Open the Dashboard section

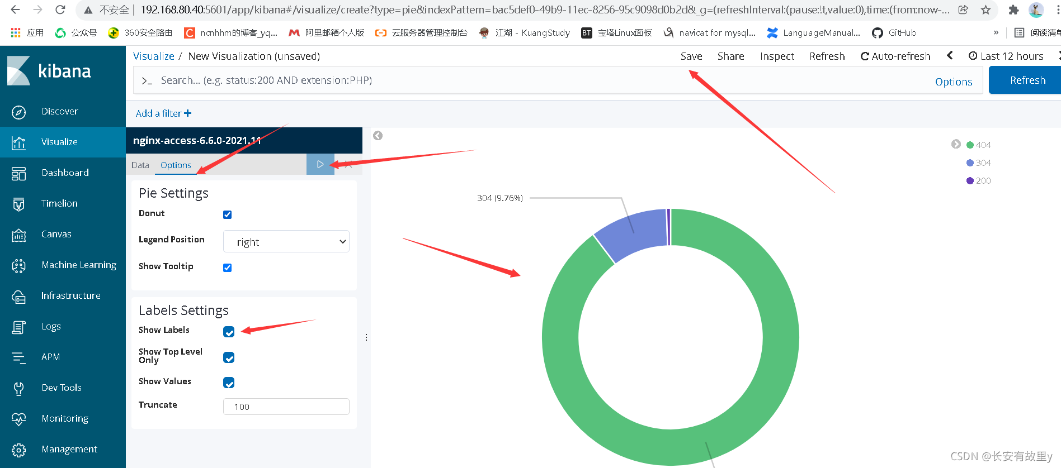tap(65, 173)
